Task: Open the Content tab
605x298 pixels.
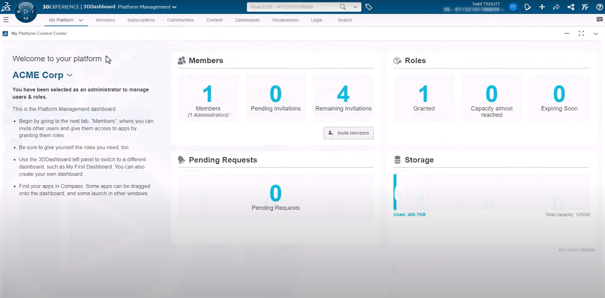Action: 214,20
